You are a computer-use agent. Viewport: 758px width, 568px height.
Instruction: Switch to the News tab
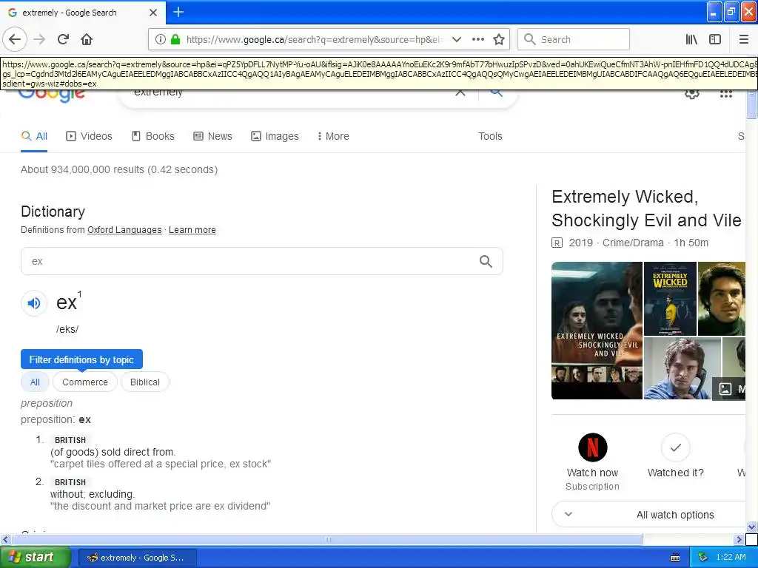coord(212,136)
